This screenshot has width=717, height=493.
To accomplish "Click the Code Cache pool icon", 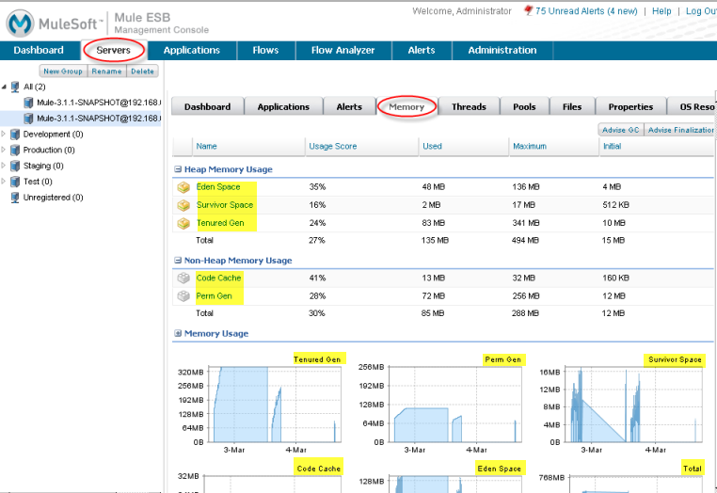I will pos(183,278).
